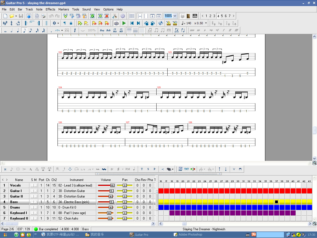Screen dimensions: 317x238
Task: Open the chord diagram tool
Action: pyautogui.click(x=181, y=169)
